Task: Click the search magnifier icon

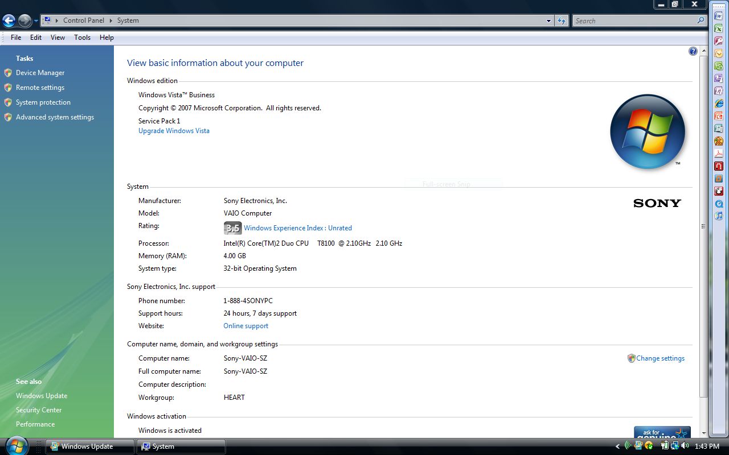Action: click(x=701, y=20)
